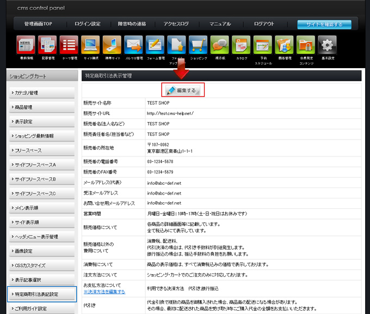Open the 記事管理 article management icon

(x=47, y=45)
